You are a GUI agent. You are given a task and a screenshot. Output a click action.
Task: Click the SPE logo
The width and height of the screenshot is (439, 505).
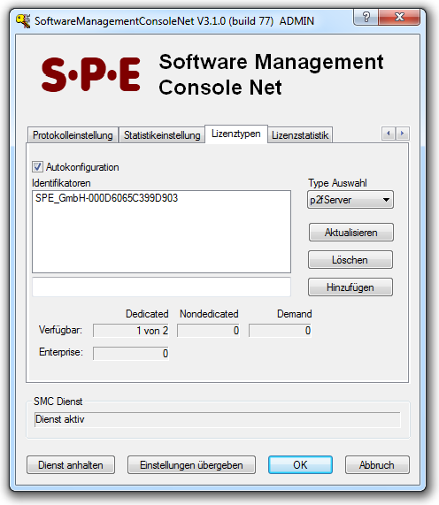point(91,74)
